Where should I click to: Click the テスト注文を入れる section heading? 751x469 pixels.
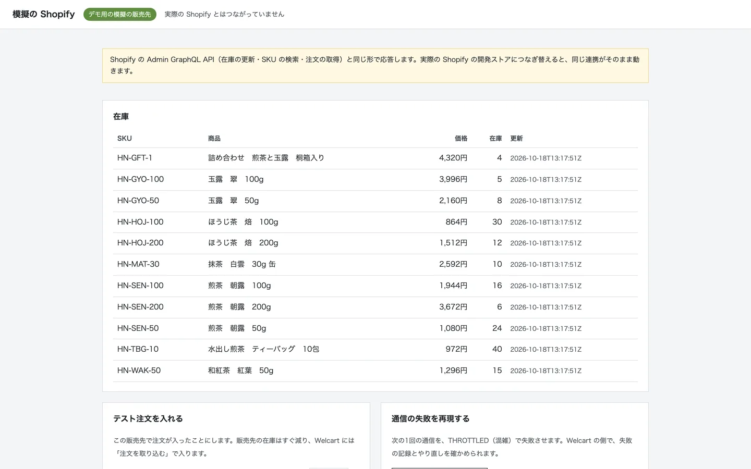pos(148,419)
